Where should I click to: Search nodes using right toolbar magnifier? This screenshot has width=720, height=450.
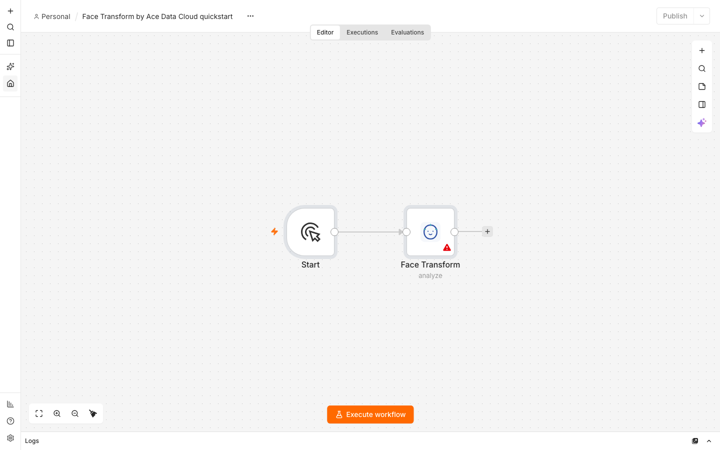(x=702, y=68)
